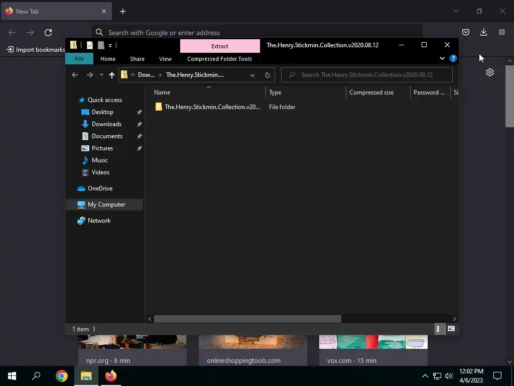514x386 pixels.
Task: Click the pin icon next to Pictures
Action: (140, 148)
